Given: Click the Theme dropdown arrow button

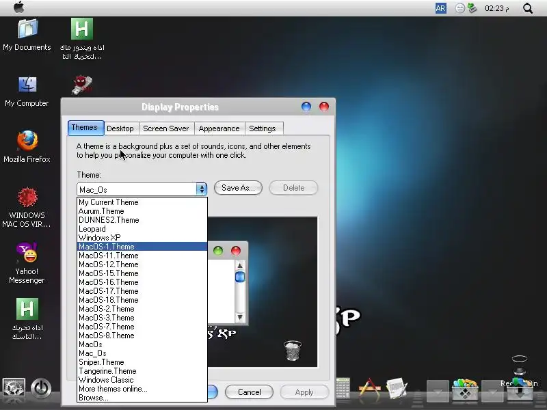Looking at the screenshot, I should click(201, 189).
